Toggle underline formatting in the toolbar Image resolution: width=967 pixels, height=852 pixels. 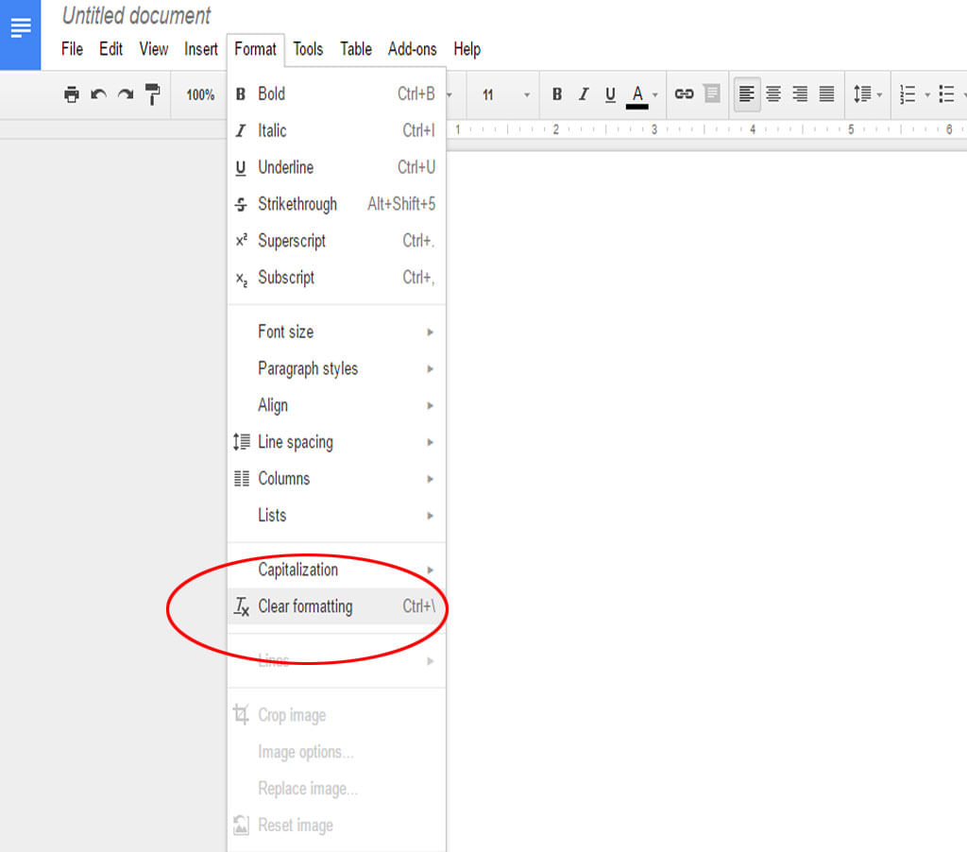point(610,94)
